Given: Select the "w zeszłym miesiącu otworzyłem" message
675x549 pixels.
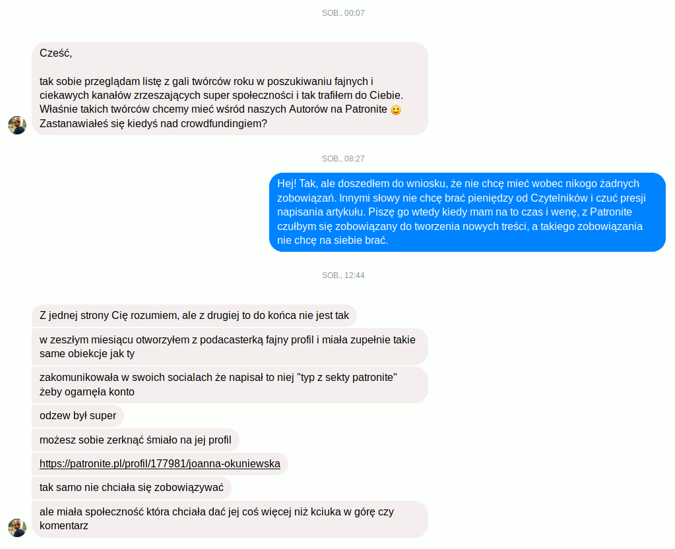Looking at the screenshot, I should tap(230, 347).
